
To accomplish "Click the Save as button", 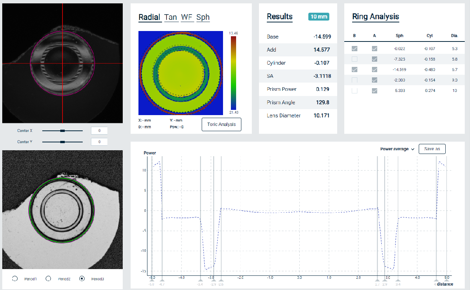I will click(432, 149).
